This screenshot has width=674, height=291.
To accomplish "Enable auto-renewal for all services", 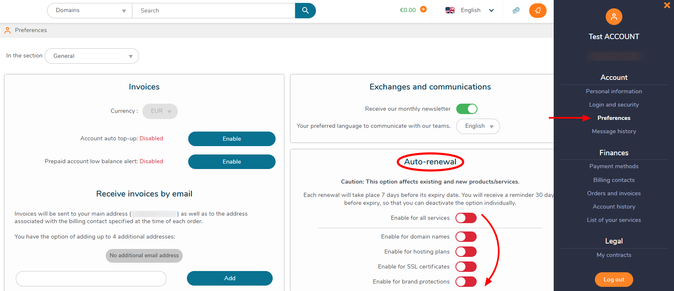I will (466, 218).
